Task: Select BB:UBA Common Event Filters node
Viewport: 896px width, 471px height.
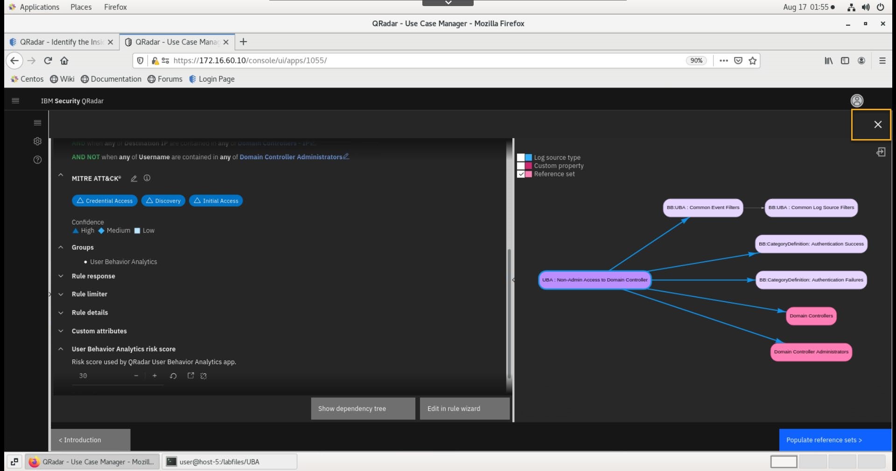Action: click(703, 208)
